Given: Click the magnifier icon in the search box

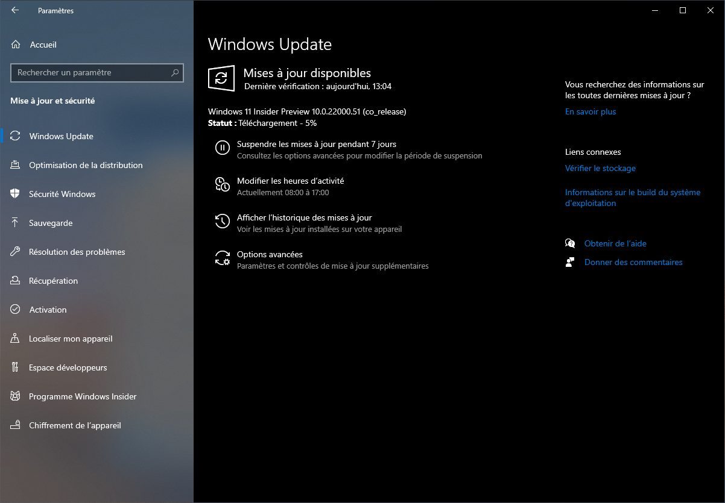Looking at the screenshot, I should [175, 73].
